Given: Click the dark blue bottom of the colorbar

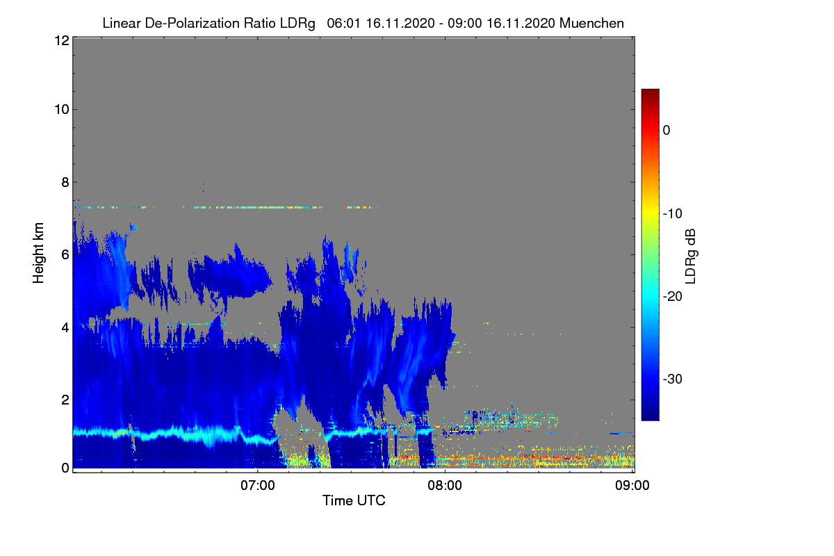Looking at the screenshot, I should [x=650, y=415].
